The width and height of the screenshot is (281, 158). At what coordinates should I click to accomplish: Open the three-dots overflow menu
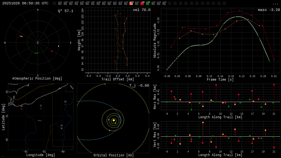pyautogui.click(x=275, y=4)
